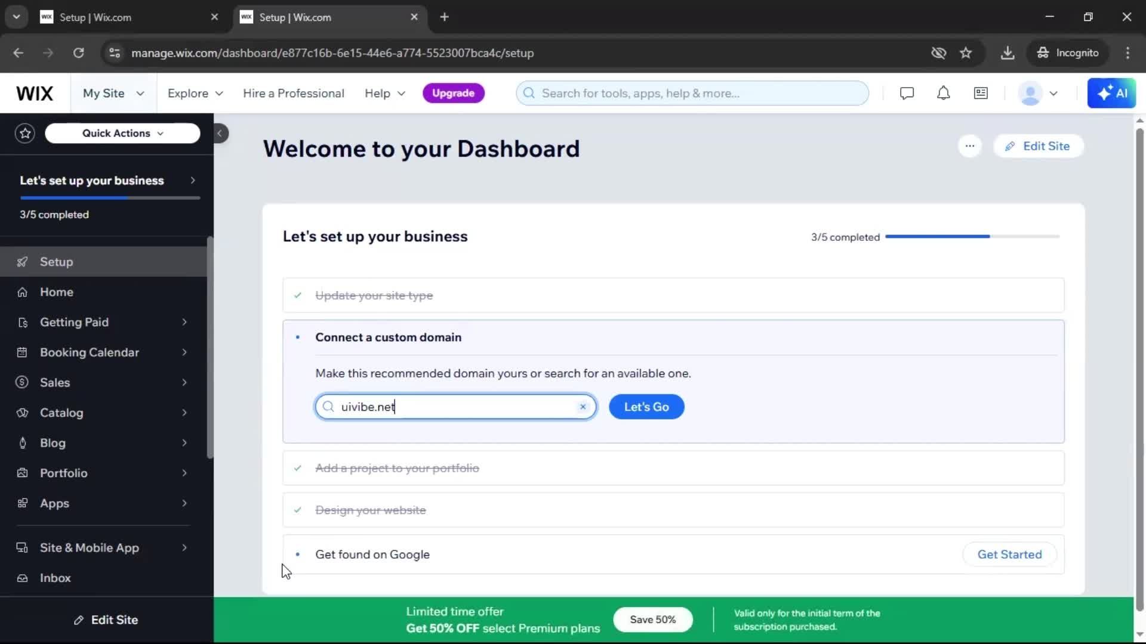Open the favorites star icon in sidebar
This screenshot has width=1146, height=644.
[x=25, y=134]
